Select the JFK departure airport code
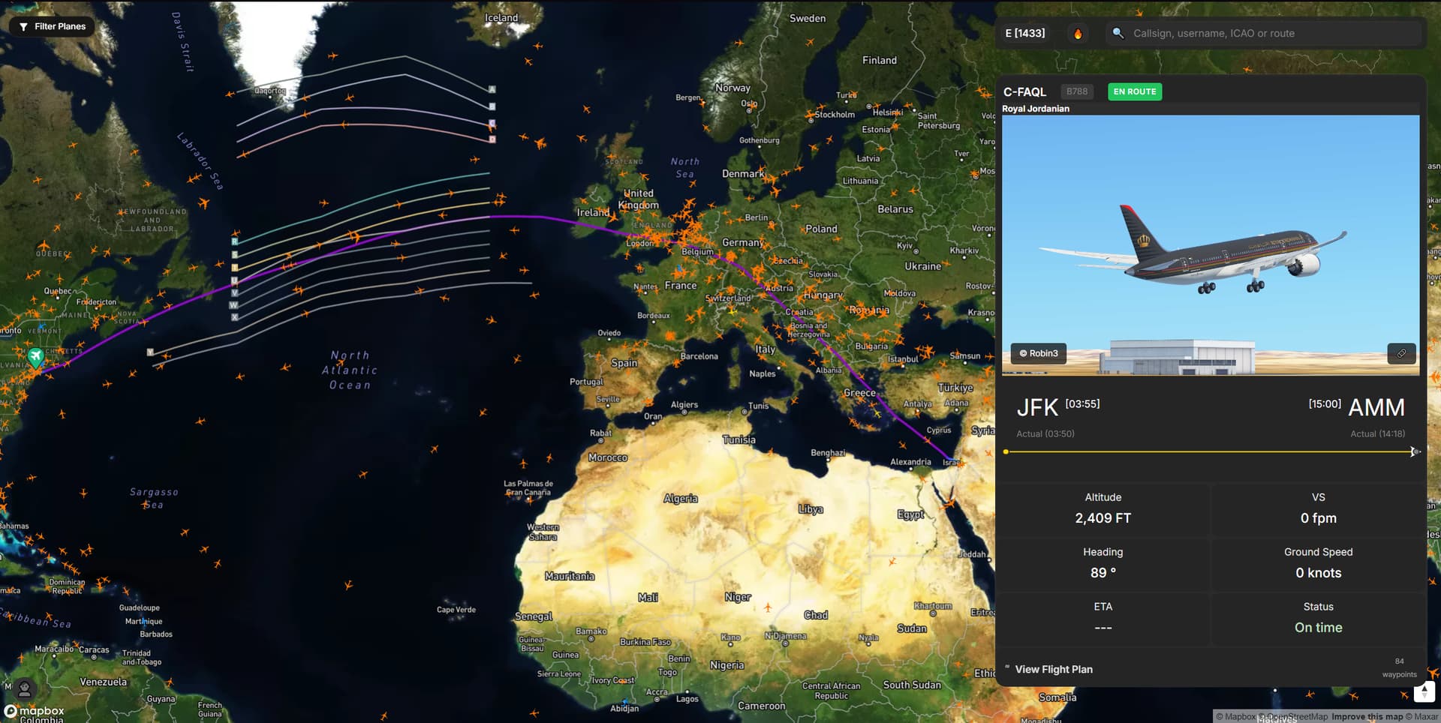Screen dimensions: 1441x723 1037,408
